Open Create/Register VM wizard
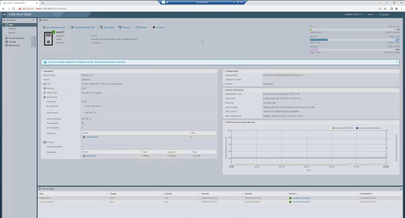This screenshot has width=405, height=218. (x=82, y=27)
